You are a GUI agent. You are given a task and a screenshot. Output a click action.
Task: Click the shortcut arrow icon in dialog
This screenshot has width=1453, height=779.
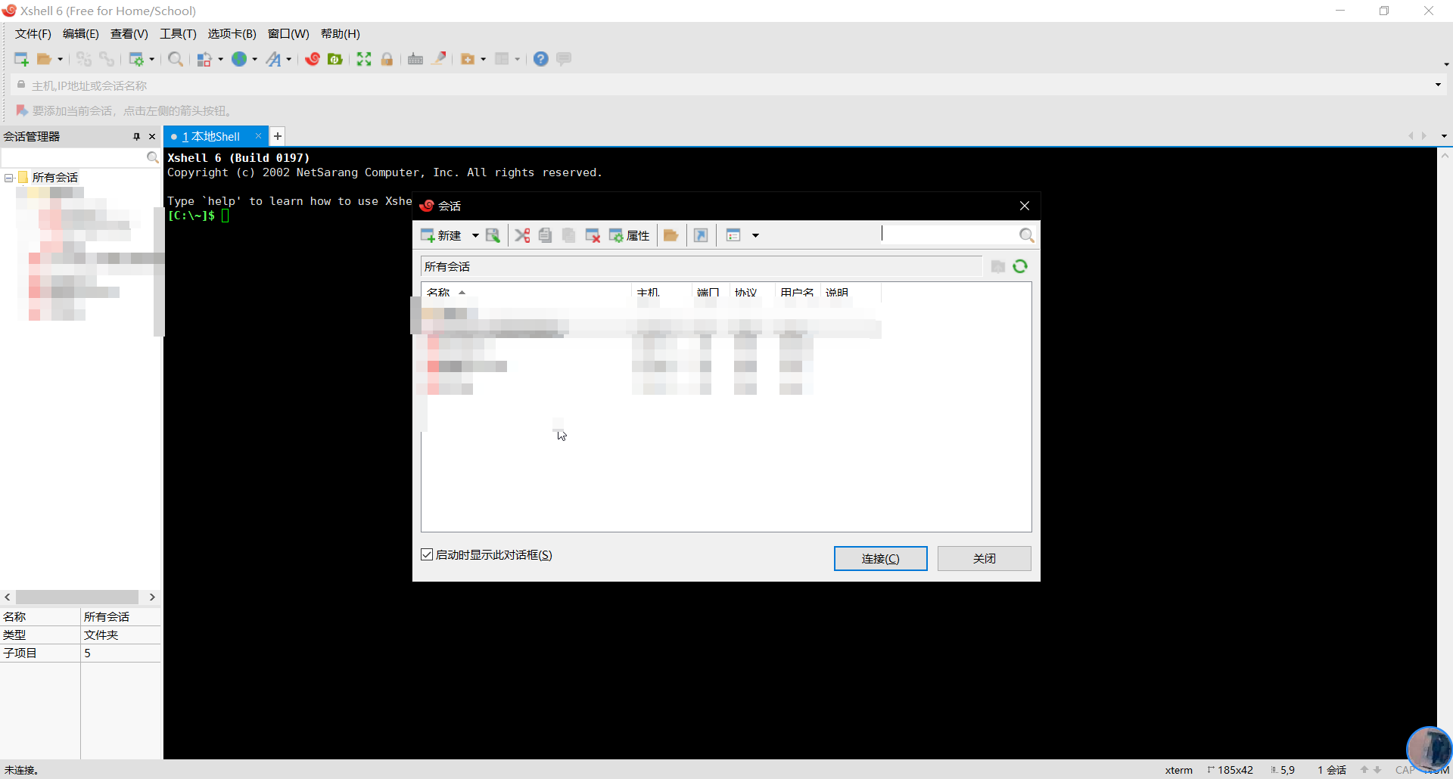click(701, 235)
